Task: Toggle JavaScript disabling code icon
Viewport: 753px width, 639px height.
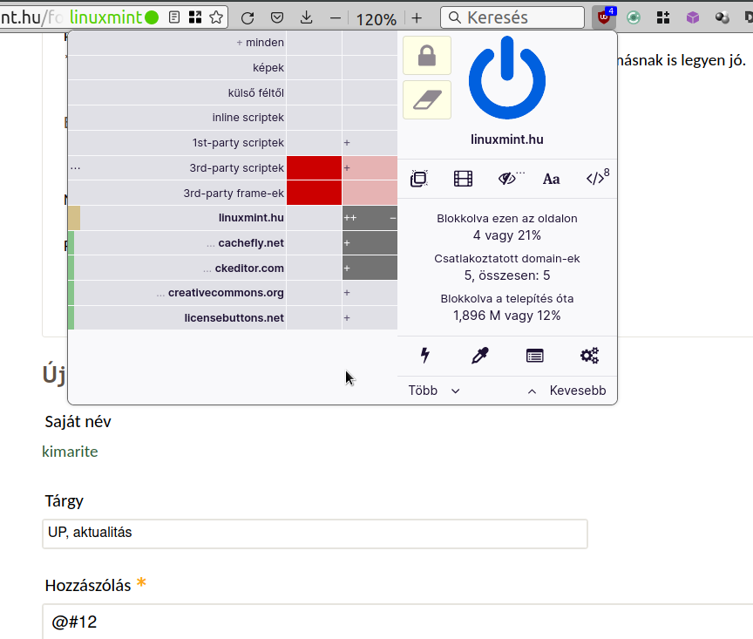Action: [x=597, y=178]
